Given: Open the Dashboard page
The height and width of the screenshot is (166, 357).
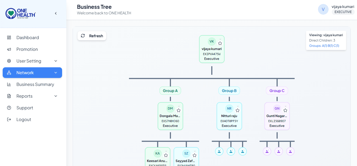Looking at the screenshot, I should (32, 38).
